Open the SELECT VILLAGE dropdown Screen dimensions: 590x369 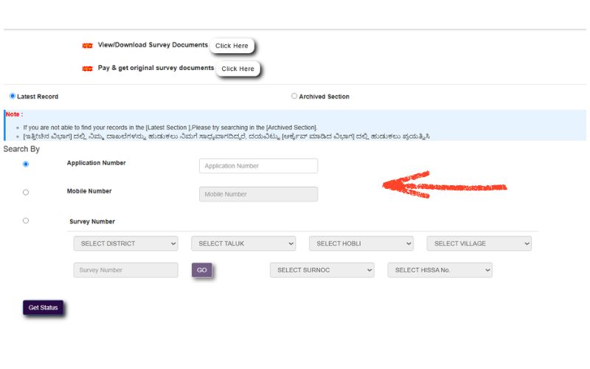pos(479,244)
